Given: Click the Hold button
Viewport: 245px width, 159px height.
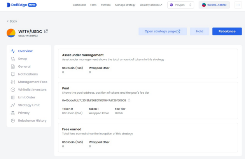Looking at the screenshot, I should click(199, 31).
